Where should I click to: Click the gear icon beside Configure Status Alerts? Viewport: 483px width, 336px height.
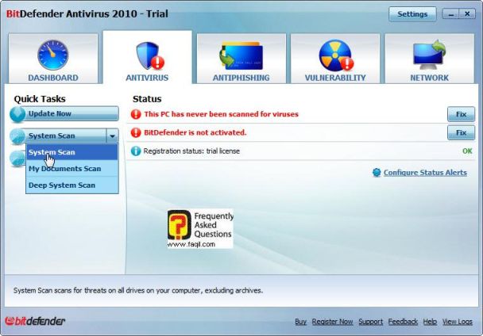coord(377,173)
